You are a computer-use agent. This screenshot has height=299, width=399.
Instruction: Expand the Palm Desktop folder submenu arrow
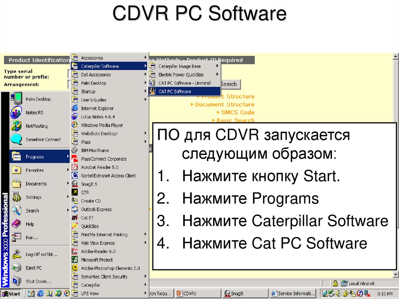(145, 83)
